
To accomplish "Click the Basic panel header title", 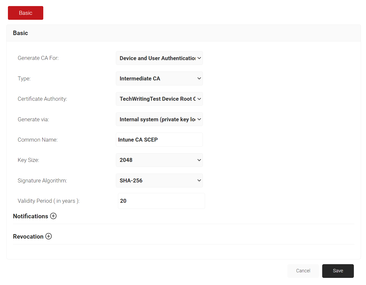I will [x=21, y=33].
